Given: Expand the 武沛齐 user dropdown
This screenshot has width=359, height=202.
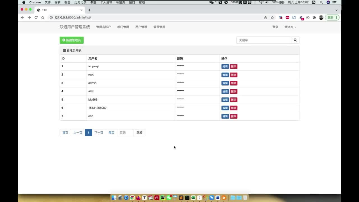Looking at the screenshot, I should pyautogui.click(x=290, y=27).
